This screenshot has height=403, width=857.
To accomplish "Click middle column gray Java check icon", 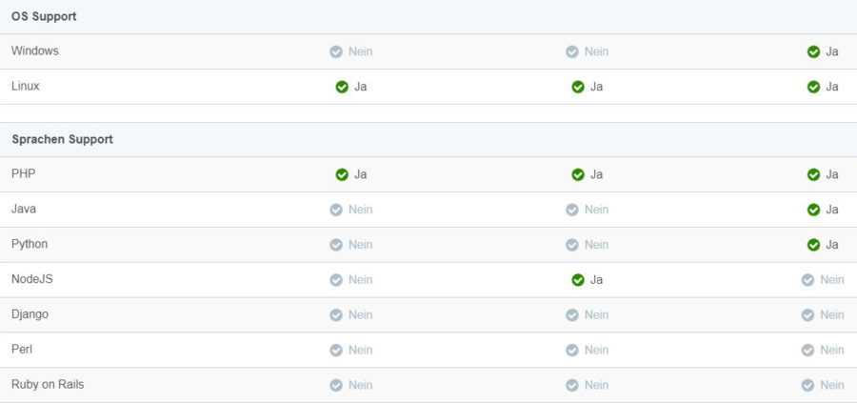I will coord(572,210).
